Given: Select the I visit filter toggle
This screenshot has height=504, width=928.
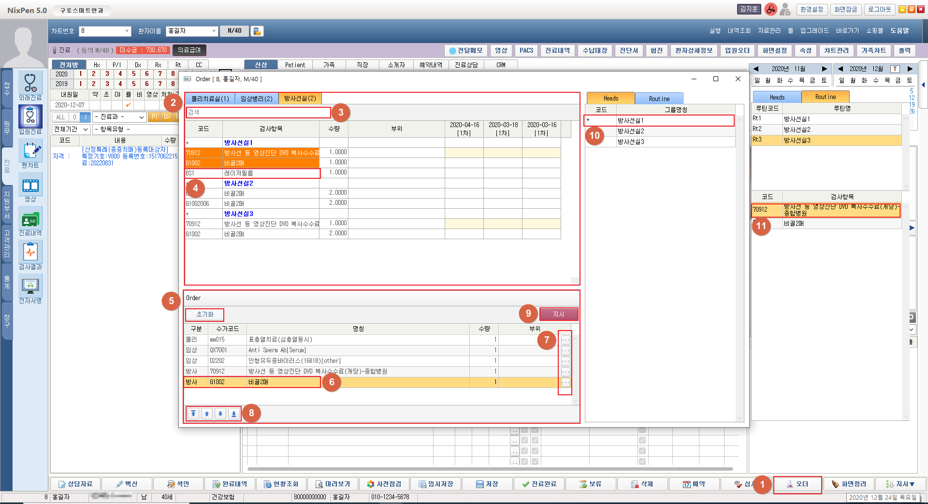Looking at the screenshot, I should pyautogui.click(x=86, y=117).
